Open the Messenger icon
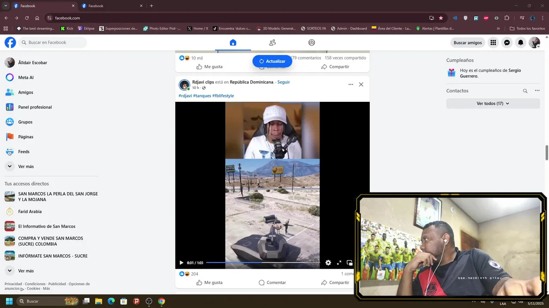Screen dimensions: 549x308 click(507, 43)
